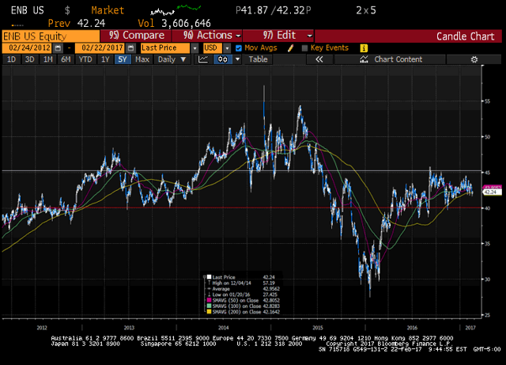506x365 pixels.
Task: Open the Table view
Action: tap(259, 59)
